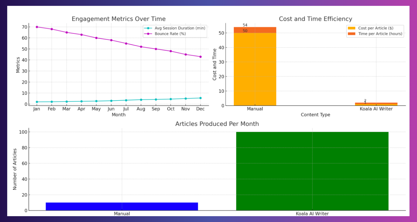The image size is (417, 222).
Task: Click the "Number of Articles" y-axis title
Action: [15, 169]
